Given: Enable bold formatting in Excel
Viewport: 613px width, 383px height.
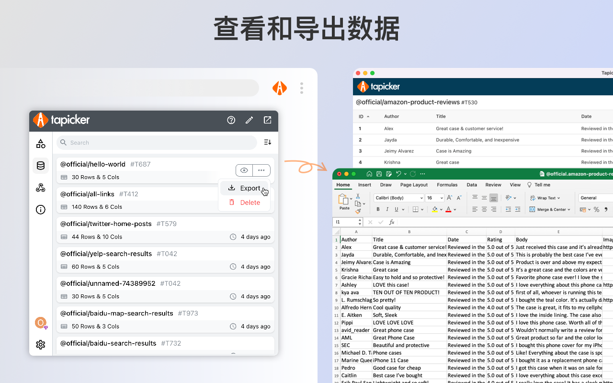Looking at the screenshot, I should pos(378,209).
